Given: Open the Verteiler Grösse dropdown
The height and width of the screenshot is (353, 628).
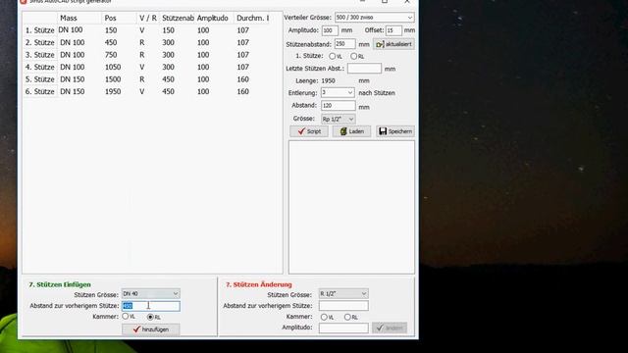Looking at the screenshot, I should point(375,18).
